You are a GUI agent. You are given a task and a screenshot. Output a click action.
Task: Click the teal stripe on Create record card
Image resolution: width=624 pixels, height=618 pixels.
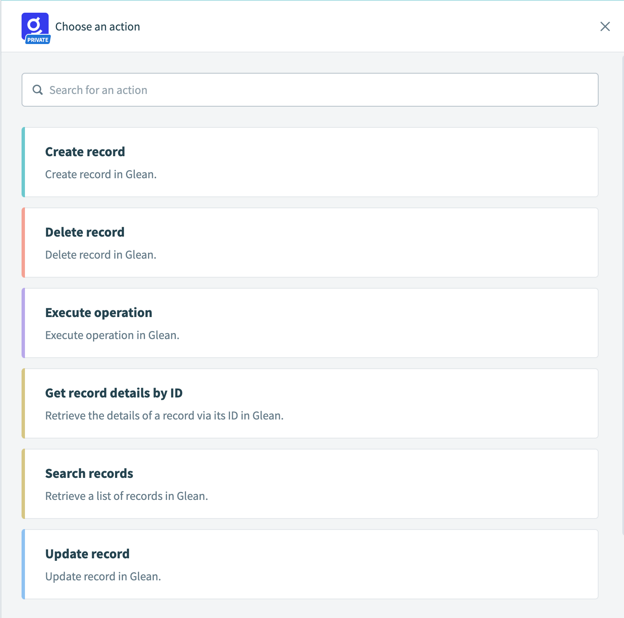(23, 162)
